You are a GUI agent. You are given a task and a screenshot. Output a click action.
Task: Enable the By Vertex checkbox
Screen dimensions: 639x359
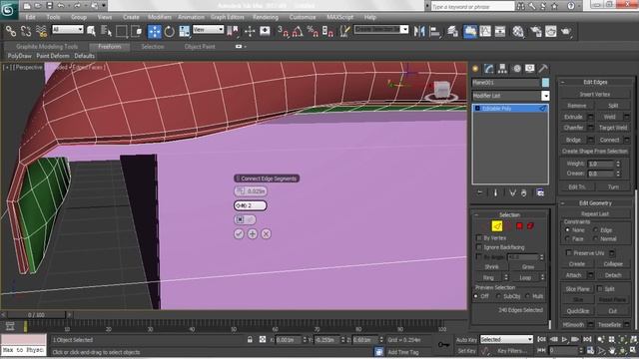click(479, 237)
